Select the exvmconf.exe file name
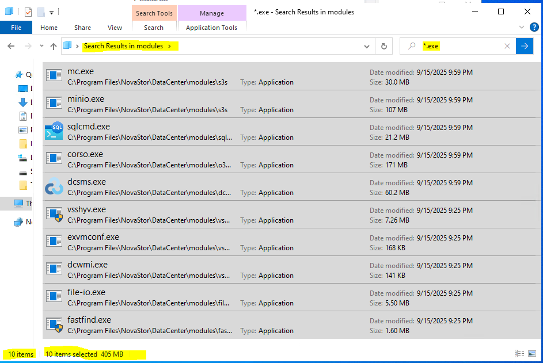This screenshot has width=543, height=363. tap(93, 238)
